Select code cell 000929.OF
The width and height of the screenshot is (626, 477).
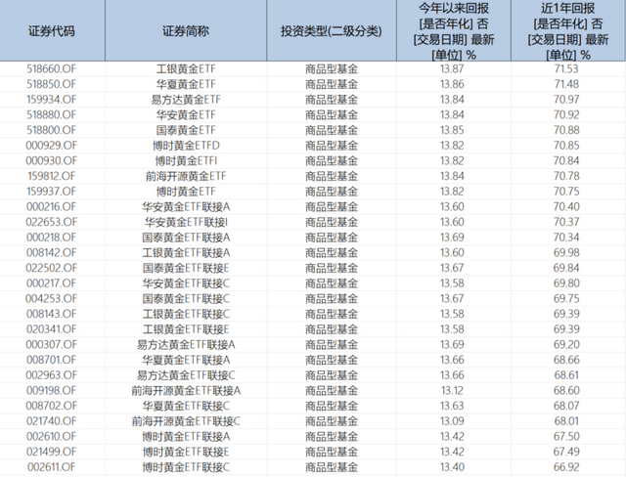tap(51, 146)
